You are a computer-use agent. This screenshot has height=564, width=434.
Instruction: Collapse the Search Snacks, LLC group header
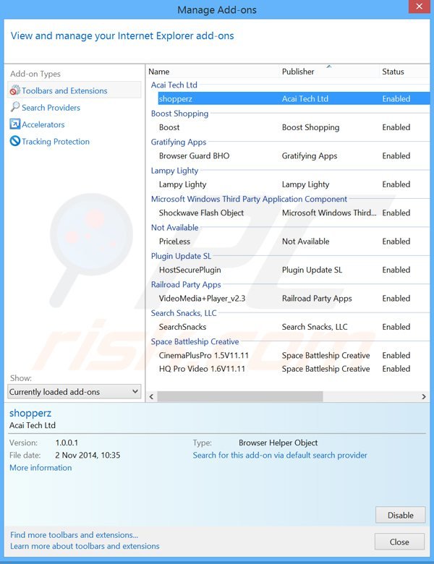pyautogui.click(x=184, y=313)
